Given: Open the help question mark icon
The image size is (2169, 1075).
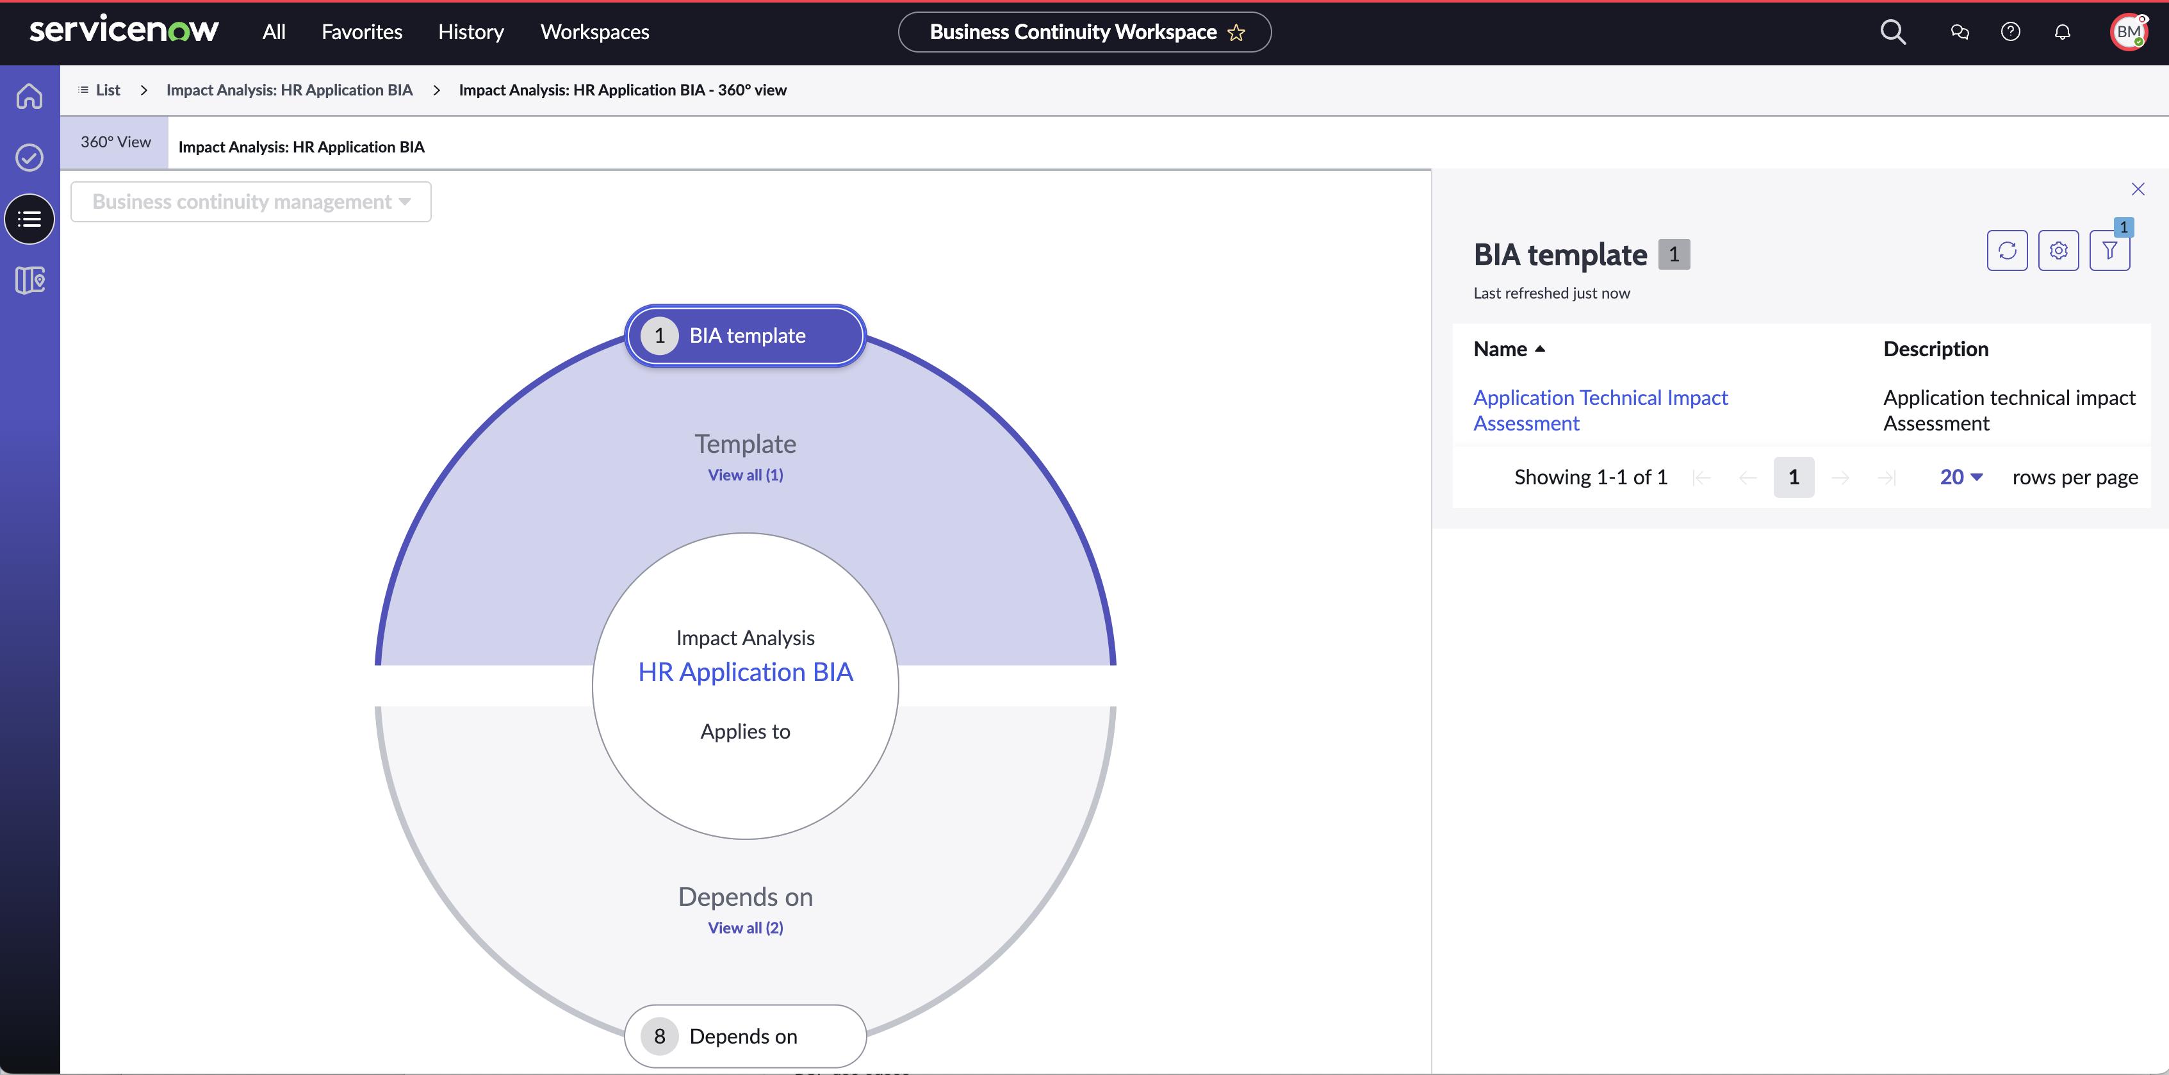Looking at the screenshot, I should [2011, 32].
